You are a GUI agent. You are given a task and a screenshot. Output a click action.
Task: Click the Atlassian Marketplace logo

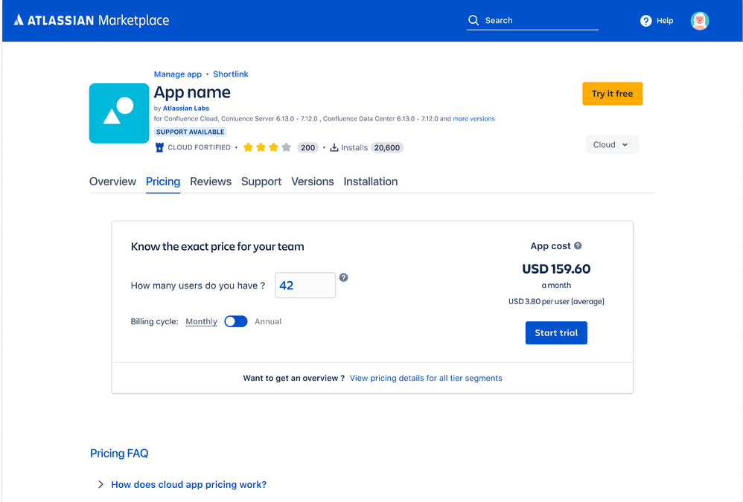tap(92, 20)
